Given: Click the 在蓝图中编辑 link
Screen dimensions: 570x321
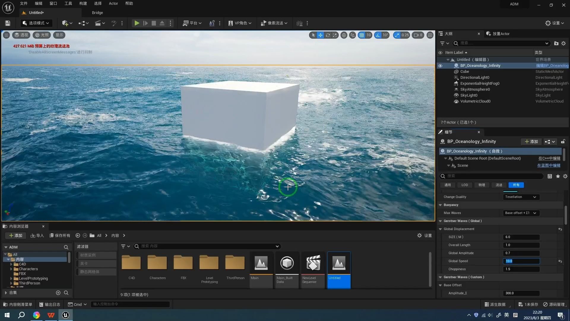Looking at the screenshot, I should [x=549, y=166].
